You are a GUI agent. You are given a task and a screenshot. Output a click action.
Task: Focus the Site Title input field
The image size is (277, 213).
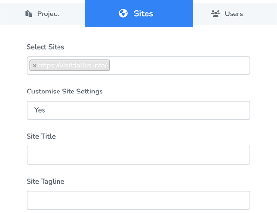138,155
